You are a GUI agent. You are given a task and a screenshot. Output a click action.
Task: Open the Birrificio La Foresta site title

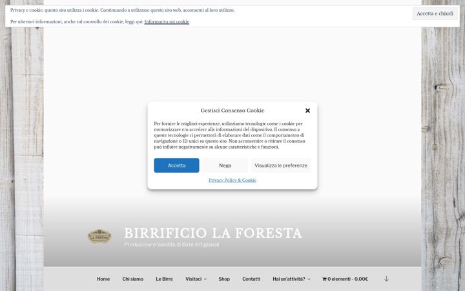[213, 233]
